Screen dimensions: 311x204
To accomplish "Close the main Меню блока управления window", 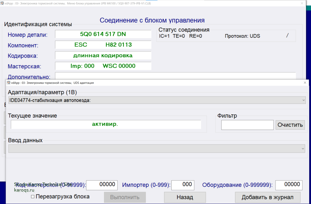I will pyautogui.click(x=302, y=4).
